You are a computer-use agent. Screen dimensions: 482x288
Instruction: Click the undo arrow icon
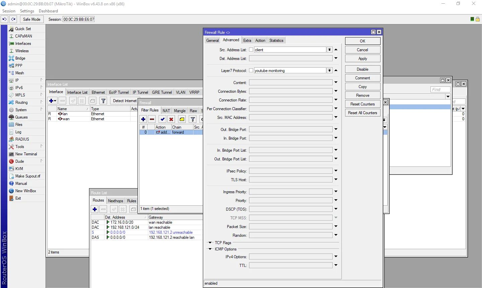click(5, 19)
